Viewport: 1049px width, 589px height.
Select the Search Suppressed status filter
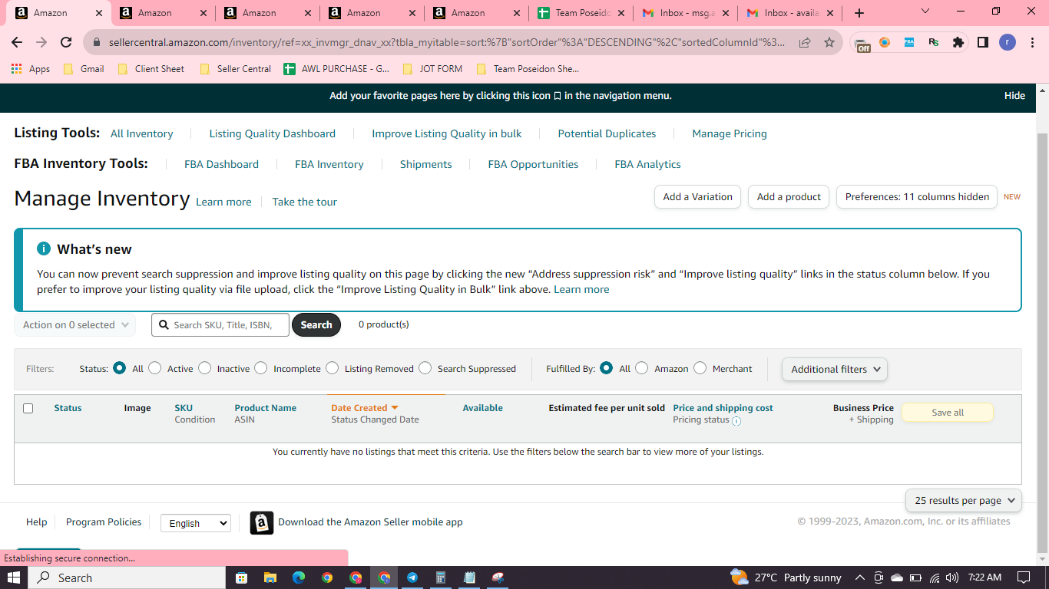coord(425,368)
